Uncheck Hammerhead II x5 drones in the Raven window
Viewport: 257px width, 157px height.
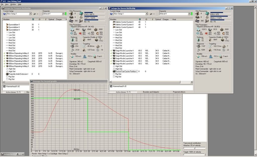point(111,86)
